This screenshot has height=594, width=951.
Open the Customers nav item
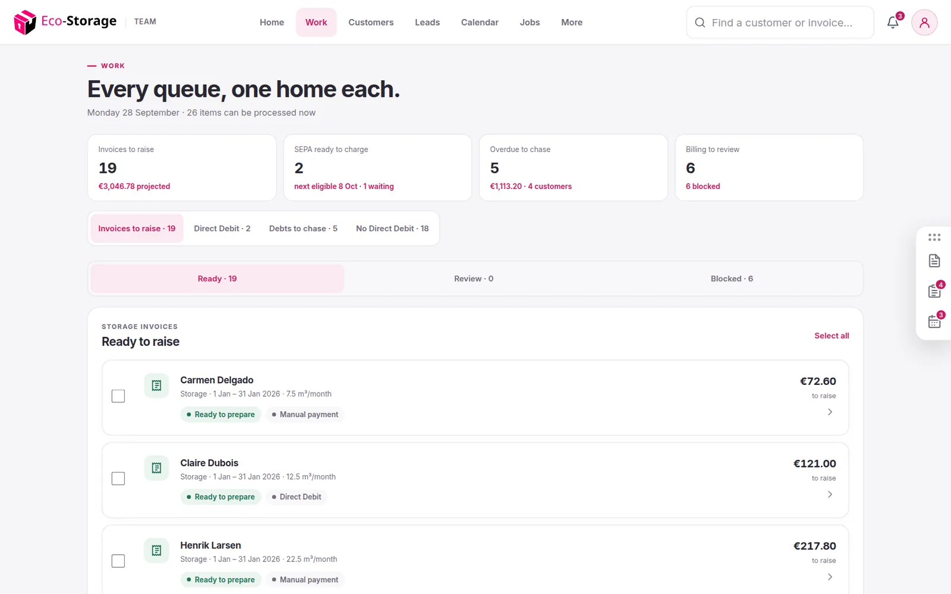click(x=371, y=23)
